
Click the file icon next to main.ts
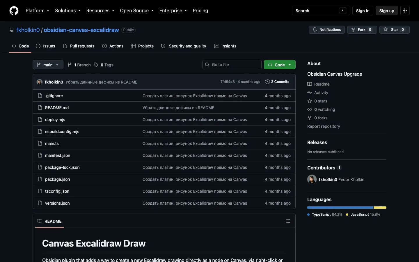(x=40, y=144)
